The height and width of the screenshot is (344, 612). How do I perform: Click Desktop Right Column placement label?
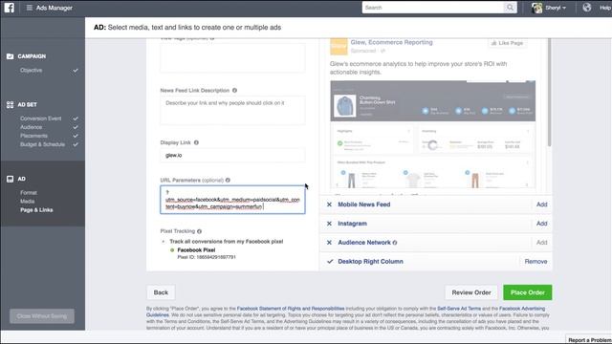pyautogui.click(x=370, y=261)
